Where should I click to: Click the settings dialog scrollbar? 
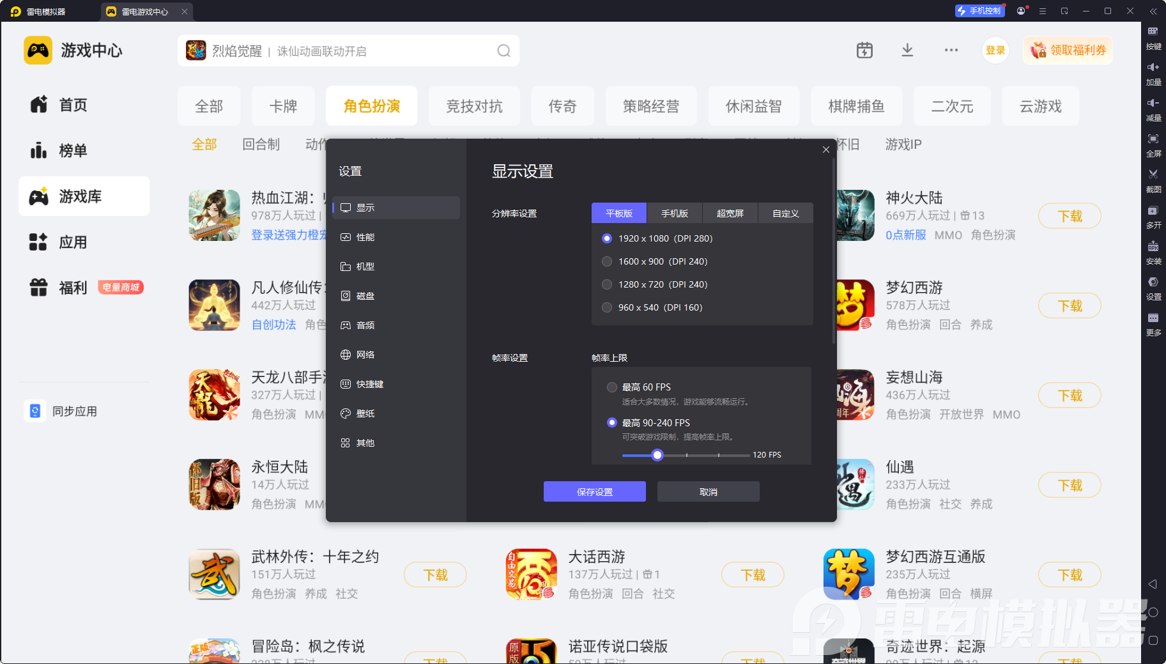834,251
